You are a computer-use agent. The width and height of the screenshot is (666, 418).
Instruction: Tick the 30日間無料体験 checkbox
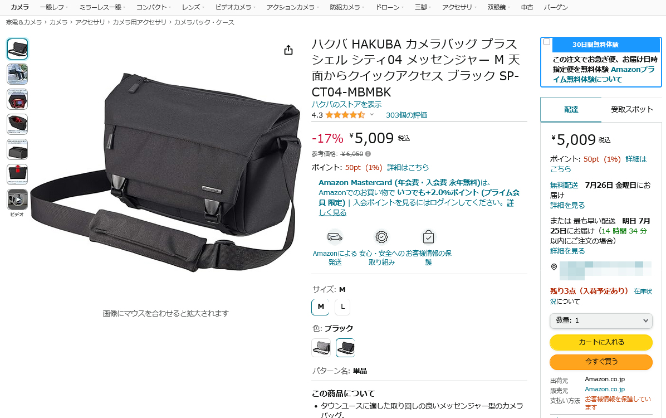click(x=547, y=42)
